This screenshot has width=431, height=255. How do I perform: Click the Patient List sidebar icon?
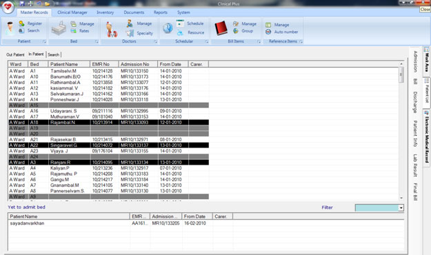click(x=426, y=81)
